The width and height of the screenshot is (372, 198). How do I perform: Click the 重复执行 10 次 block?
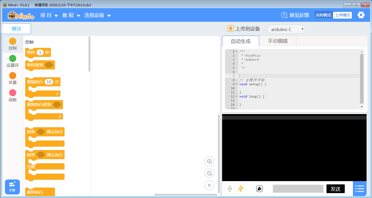click(43, 87)
